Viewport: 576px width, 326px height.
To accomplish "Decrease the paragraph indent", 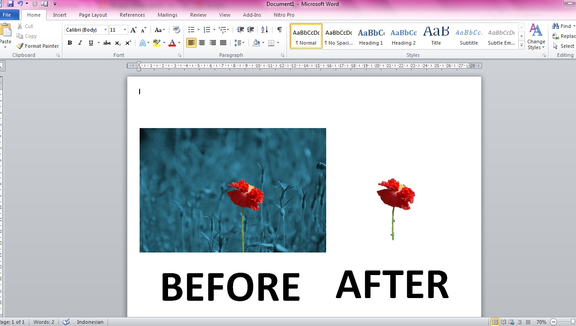I will (x=240, y=30).
